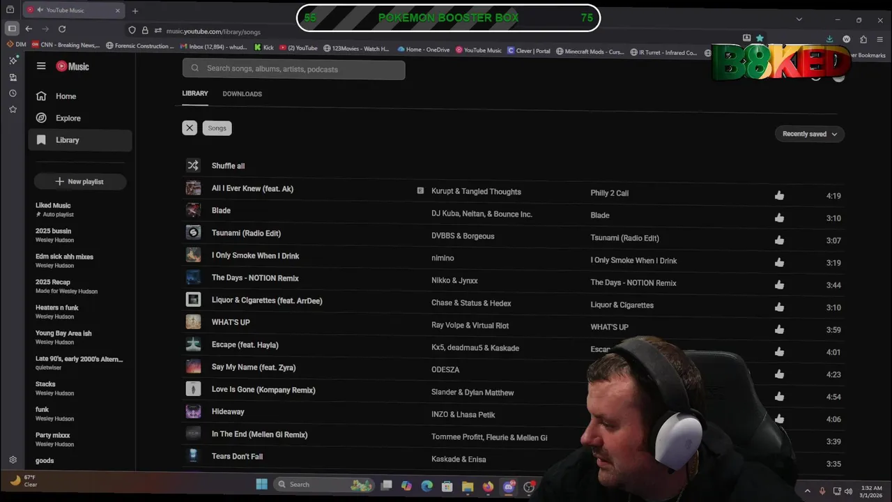Click the shuffle icon next to Shuffle all

193,165
